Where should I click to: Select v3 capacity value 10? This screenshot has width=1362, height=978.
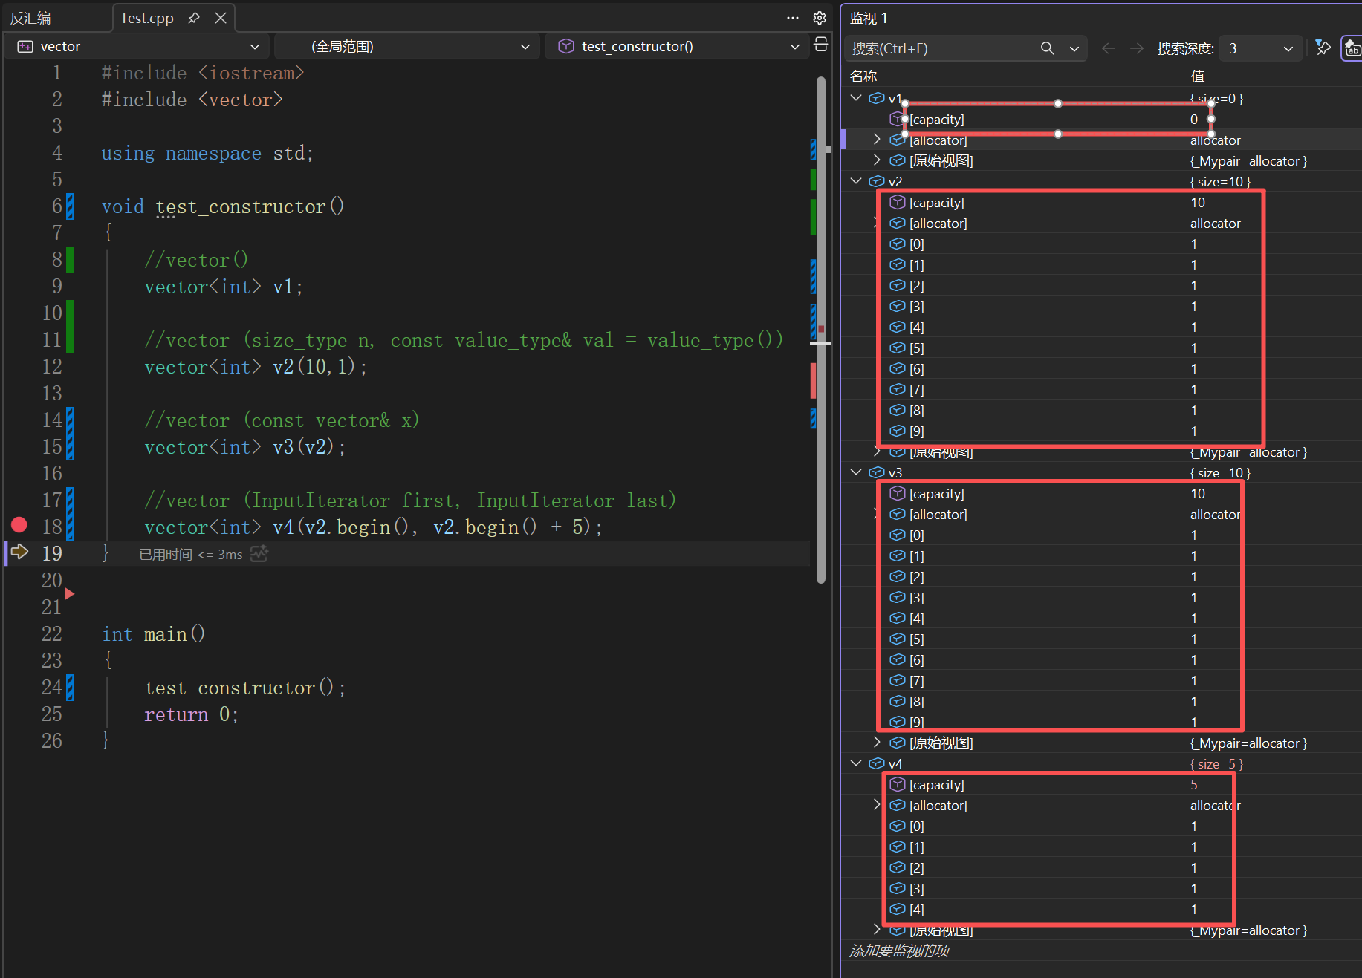pos(1198,493)
